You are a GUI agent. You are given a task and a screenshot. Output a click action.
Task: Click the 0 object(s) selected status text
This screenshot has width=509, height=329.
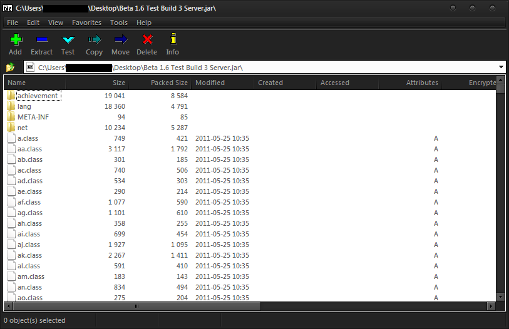click(34, 320)
